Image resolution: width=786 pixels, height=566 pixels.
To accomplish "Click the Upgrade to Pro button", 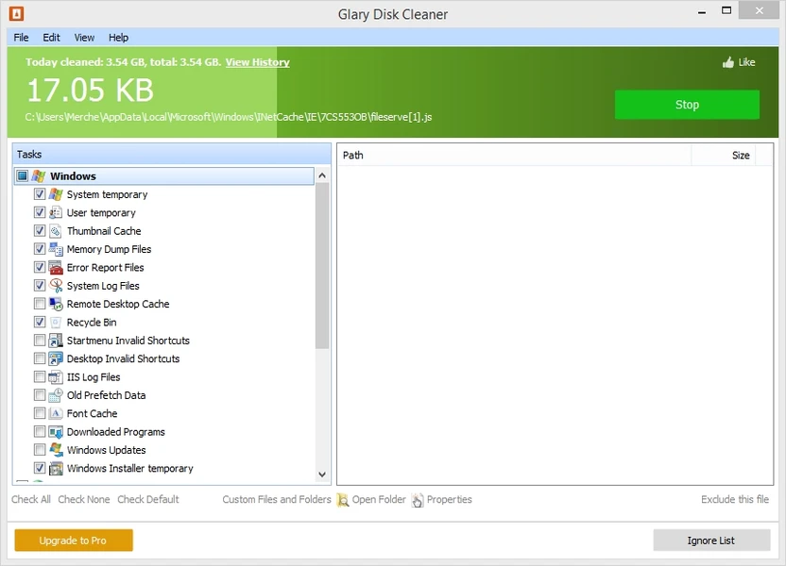I will tap(73, 541).
